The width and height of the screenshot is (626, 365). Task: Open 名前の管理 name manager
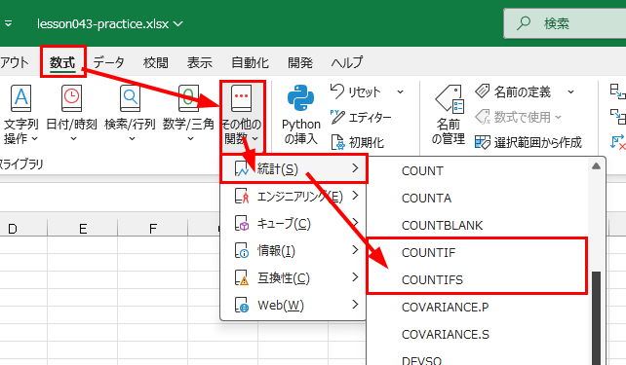pyautogui.click(x=449, y=116)
